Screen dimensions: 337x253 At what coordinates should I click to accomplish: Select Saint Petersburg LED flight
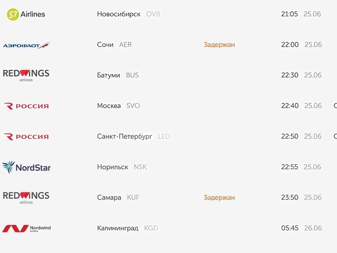pos(133,136)
